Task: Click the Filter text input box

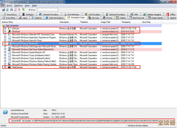Action: 47,10
